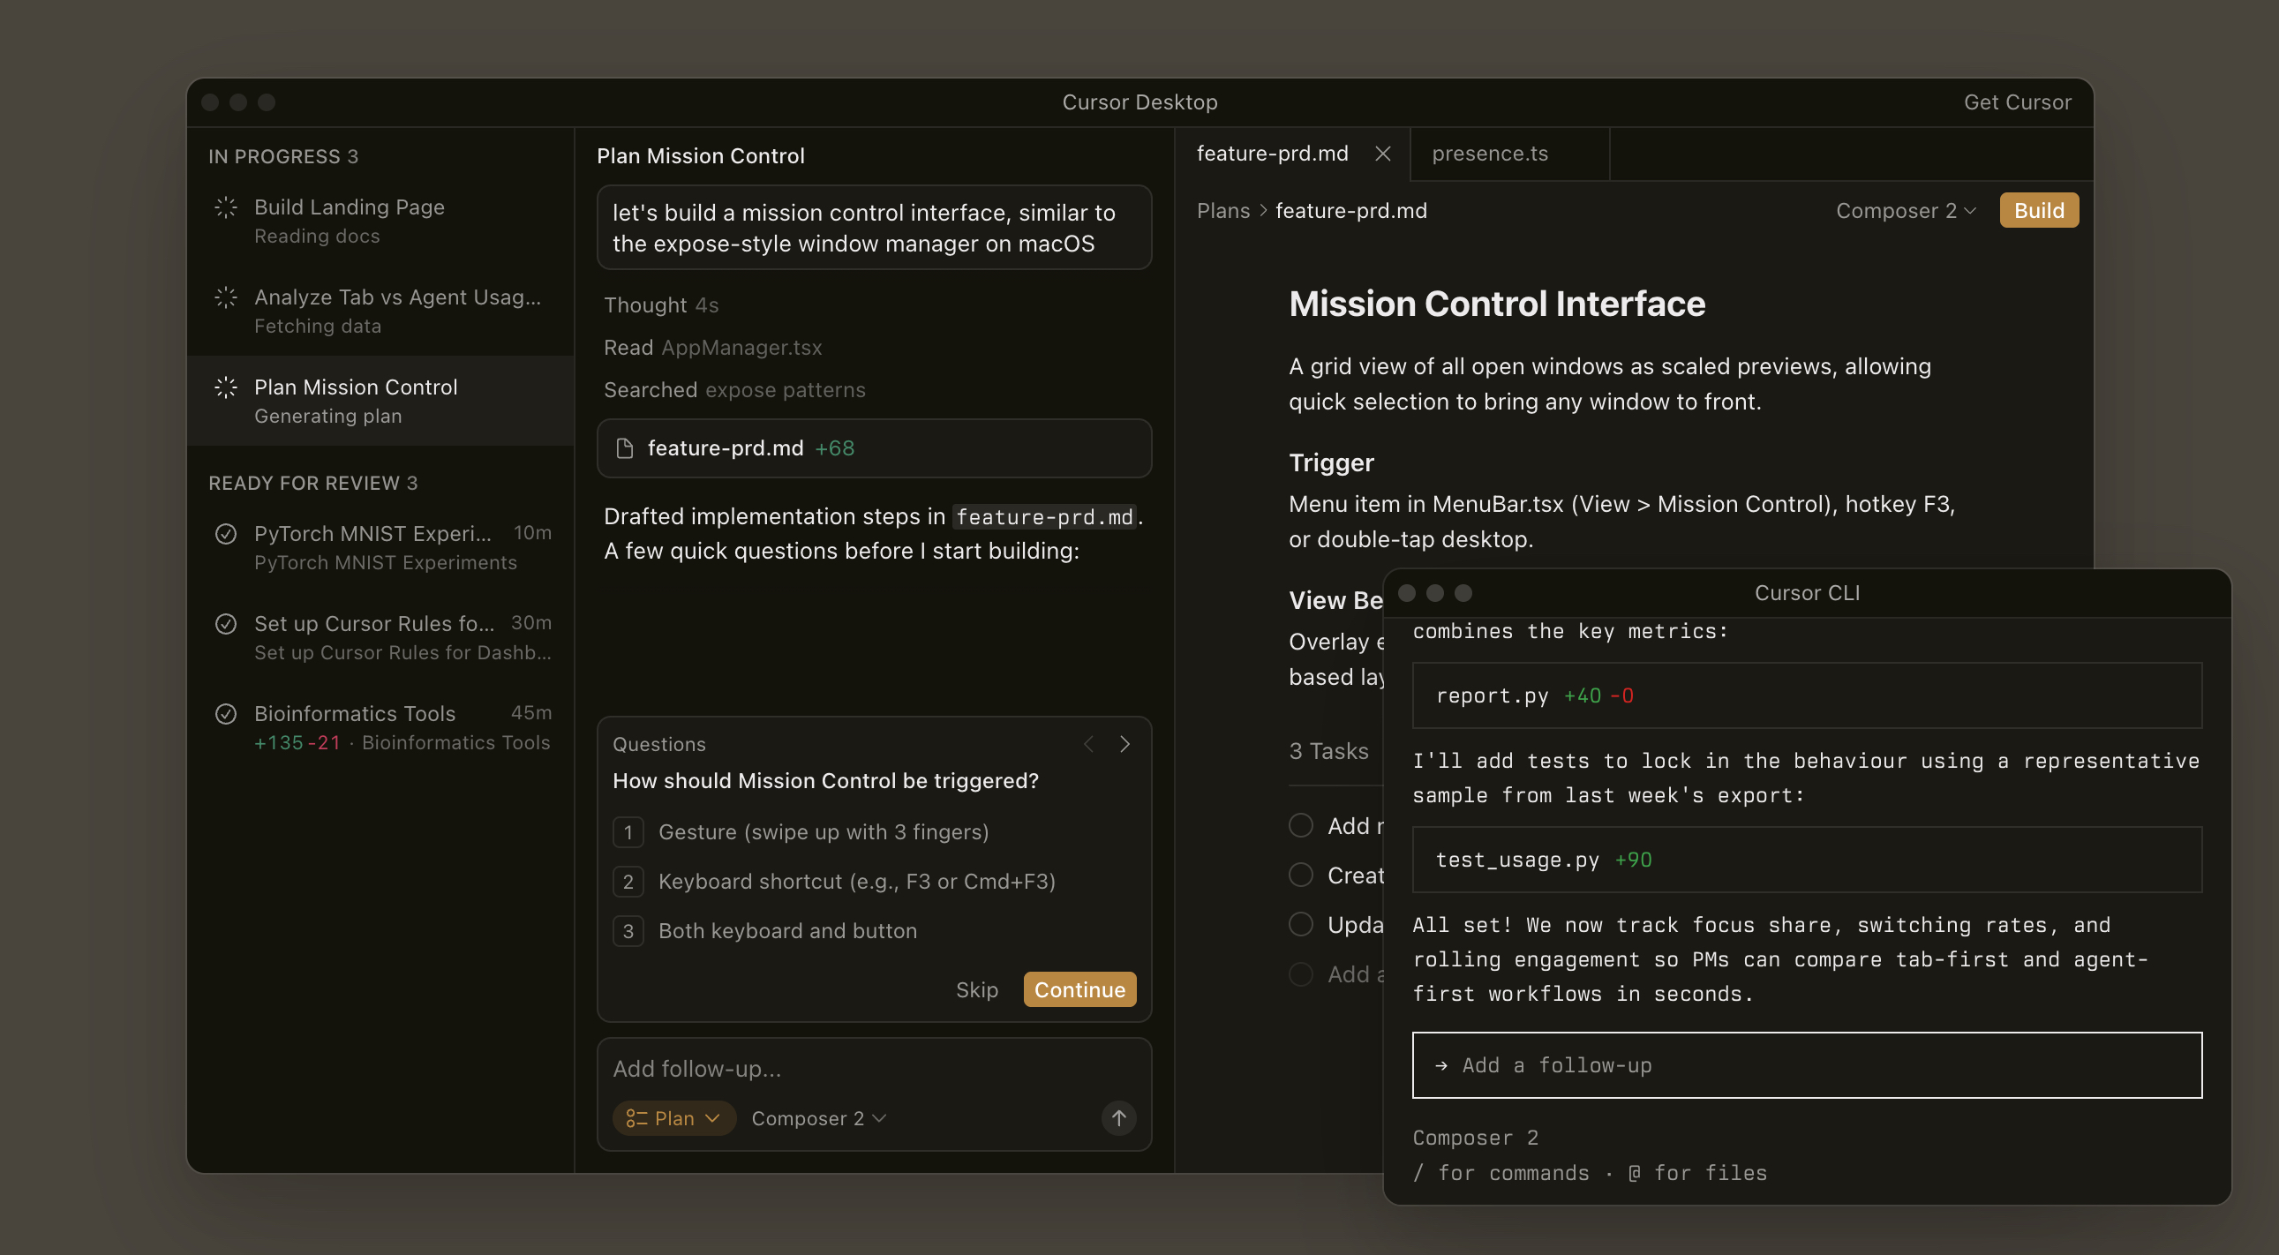The image size is (2279, 1255).
Task: Click the Mission Control Interface heading
Action: [1497, 304]
